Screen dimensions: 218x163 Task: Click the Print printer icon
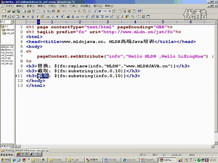tap(29, 11)
